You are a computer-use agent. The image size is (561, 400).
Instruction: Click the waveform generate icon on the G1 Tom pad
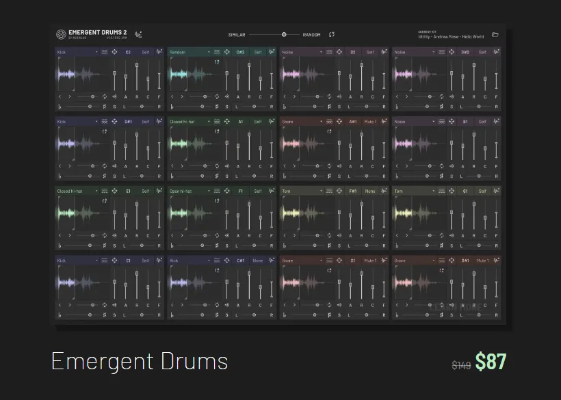point(496,191)
